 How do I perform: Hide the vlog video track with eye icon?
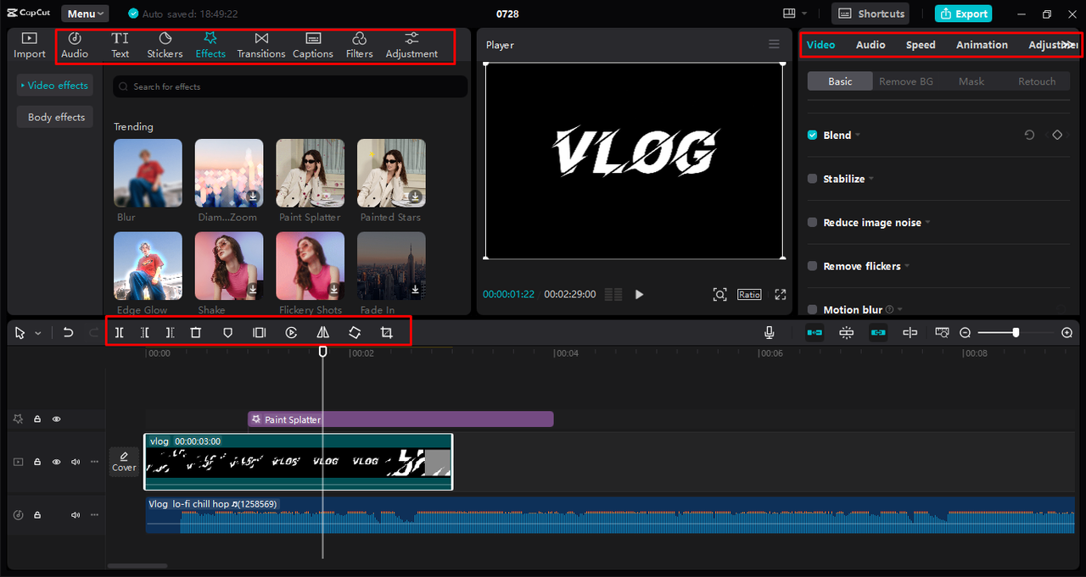[57, 462]
